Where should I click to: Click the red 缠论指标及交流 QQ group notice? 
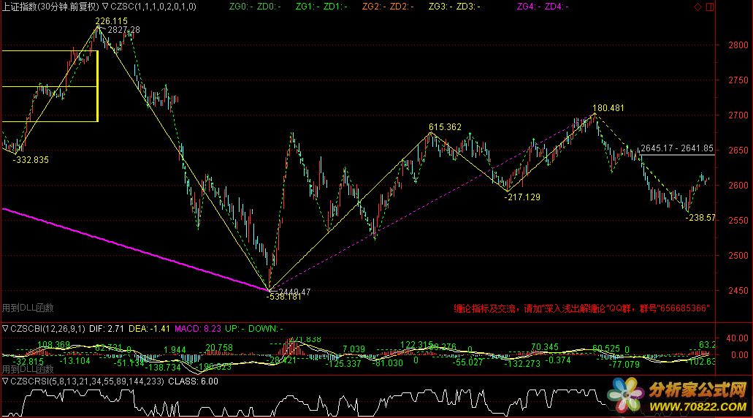[x=581, y=308]
